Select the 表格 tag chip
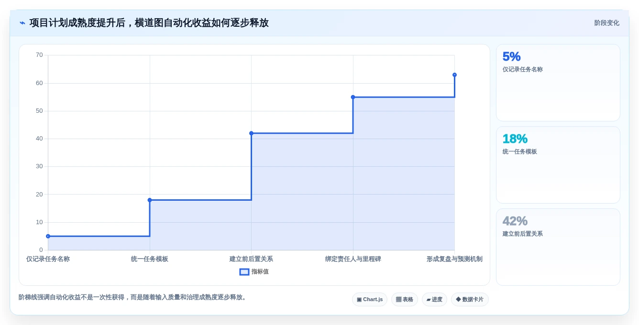The height and width of the screenshot is (325, 639). [x=404, y=300]
